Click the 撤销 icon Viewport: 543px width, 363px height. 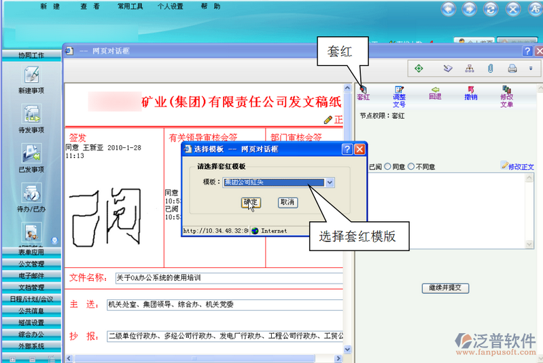[x=470, y=92]
